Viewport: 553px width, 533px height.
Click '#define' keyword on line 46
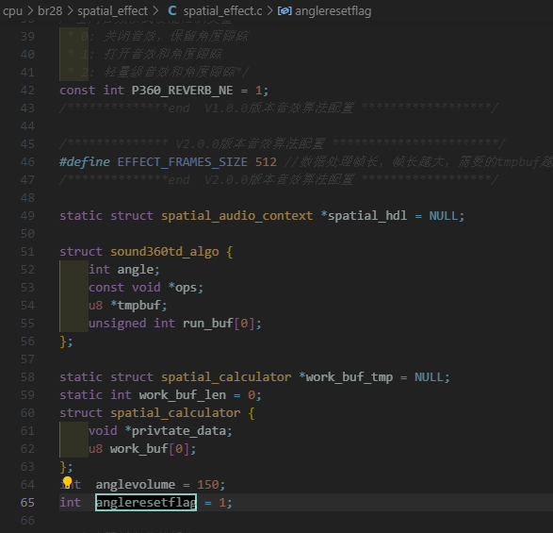(x=85, y=162)
